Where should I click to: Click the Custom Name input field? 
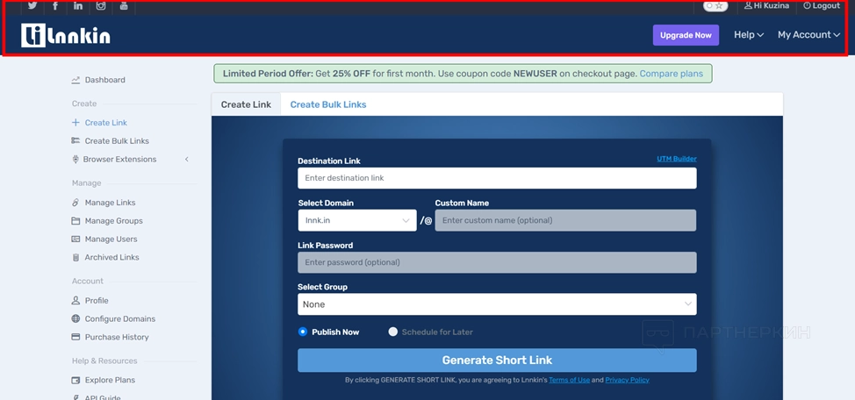pos(565,220)
